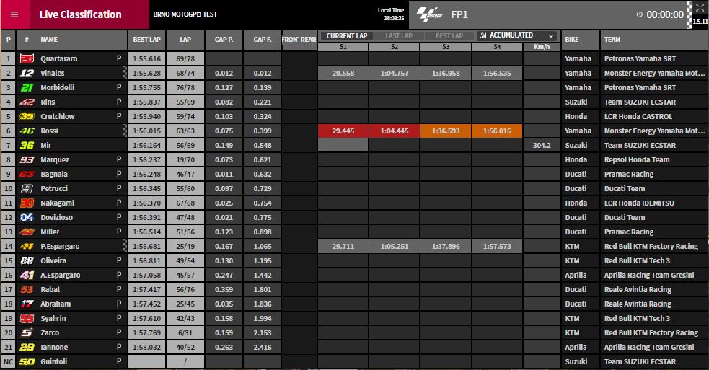
Task: Sort by BEST LAP column header
Action: tap(146, 40)
